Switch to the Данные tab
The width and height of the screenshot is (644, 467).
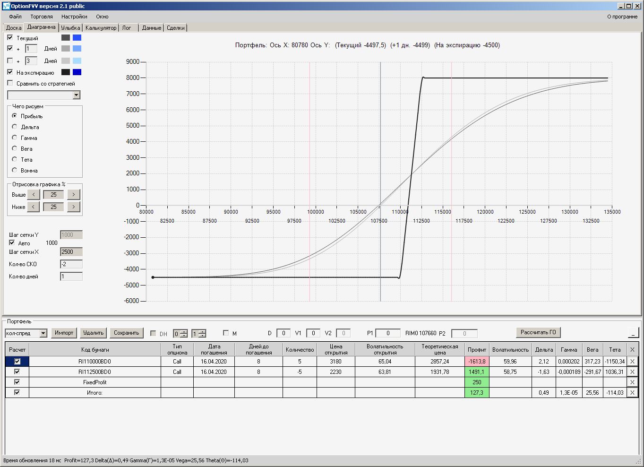(152, 28)
